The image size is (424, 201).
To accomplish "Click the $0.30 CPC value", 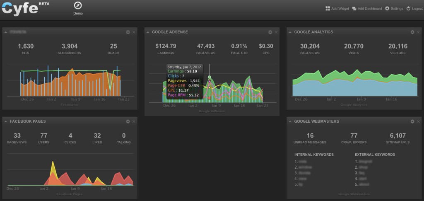I will tap(266, 46).
